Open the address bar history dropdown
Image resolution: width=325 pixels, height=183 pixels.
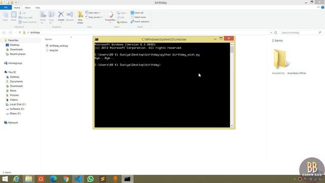click(x=271, y=33)
